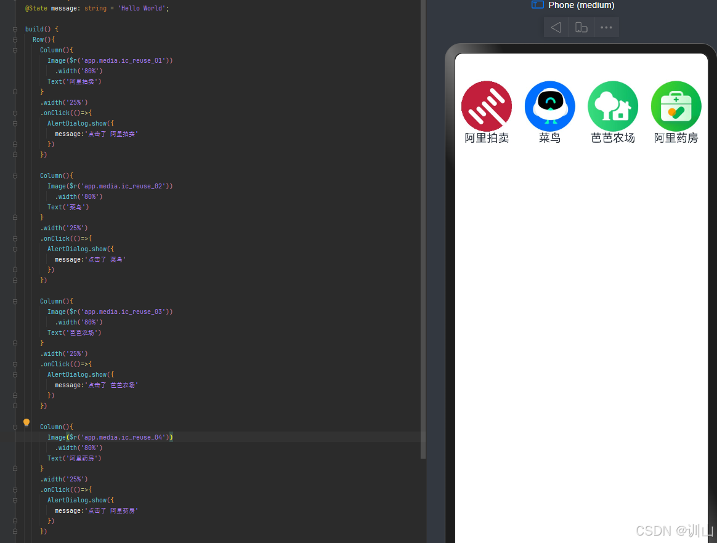Click the Text('芭芭农场') code line
Image resolution: width=717 pixels, height=543 pixels.
pos(74,332)
